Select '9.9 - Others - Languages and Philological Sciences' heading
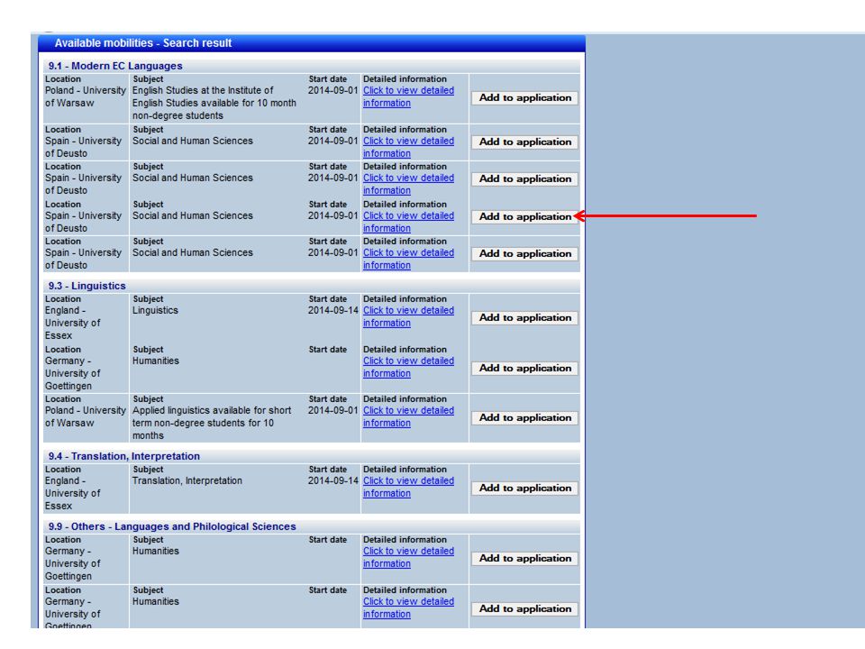 click(172, 526)
